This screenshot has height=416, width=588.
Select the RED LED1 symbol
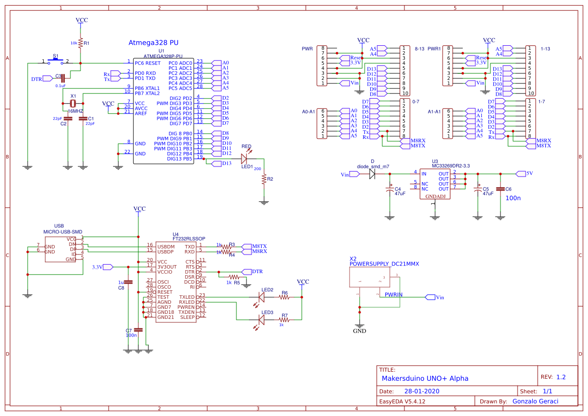point(245,157)
